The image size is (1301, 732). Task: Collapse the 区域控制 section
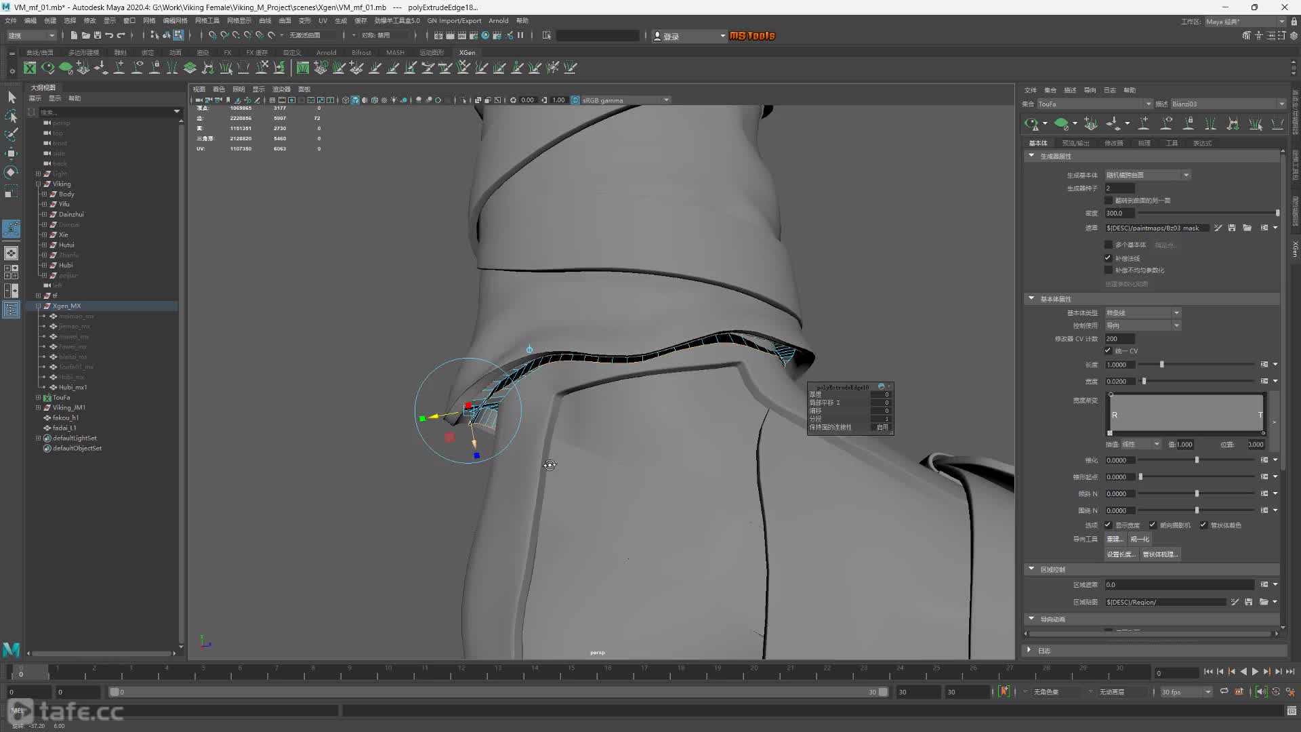pyautogui.click(x=1031, y=569)
